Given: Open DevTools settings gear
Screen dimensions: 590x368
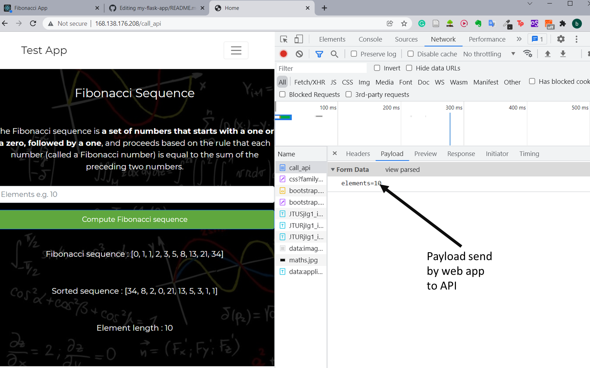Looking at the screenshot, I should click(x=561, y=39).
